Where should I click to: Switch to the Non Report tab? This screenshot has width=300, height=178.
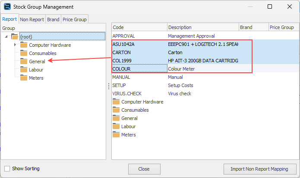(x=32, y=19)
